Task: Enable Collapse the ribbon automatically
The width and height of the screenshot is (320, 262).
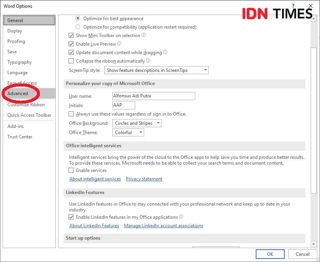Action: 71,61
